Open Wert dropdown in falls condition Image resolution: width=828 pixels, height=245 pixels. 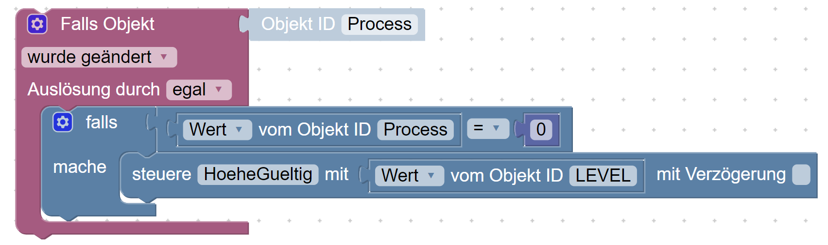point(217,130)
